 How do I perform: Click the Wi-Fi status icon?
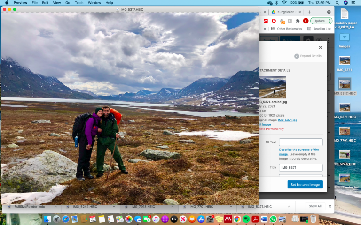tap(284, 3)
